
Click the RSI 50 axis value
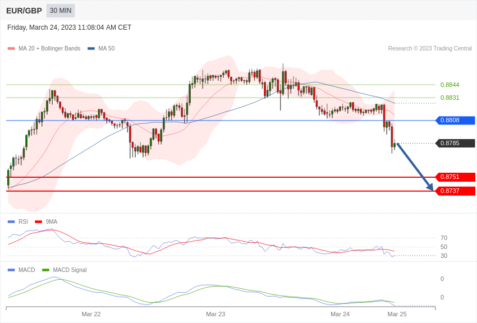[x=443, y=247]
